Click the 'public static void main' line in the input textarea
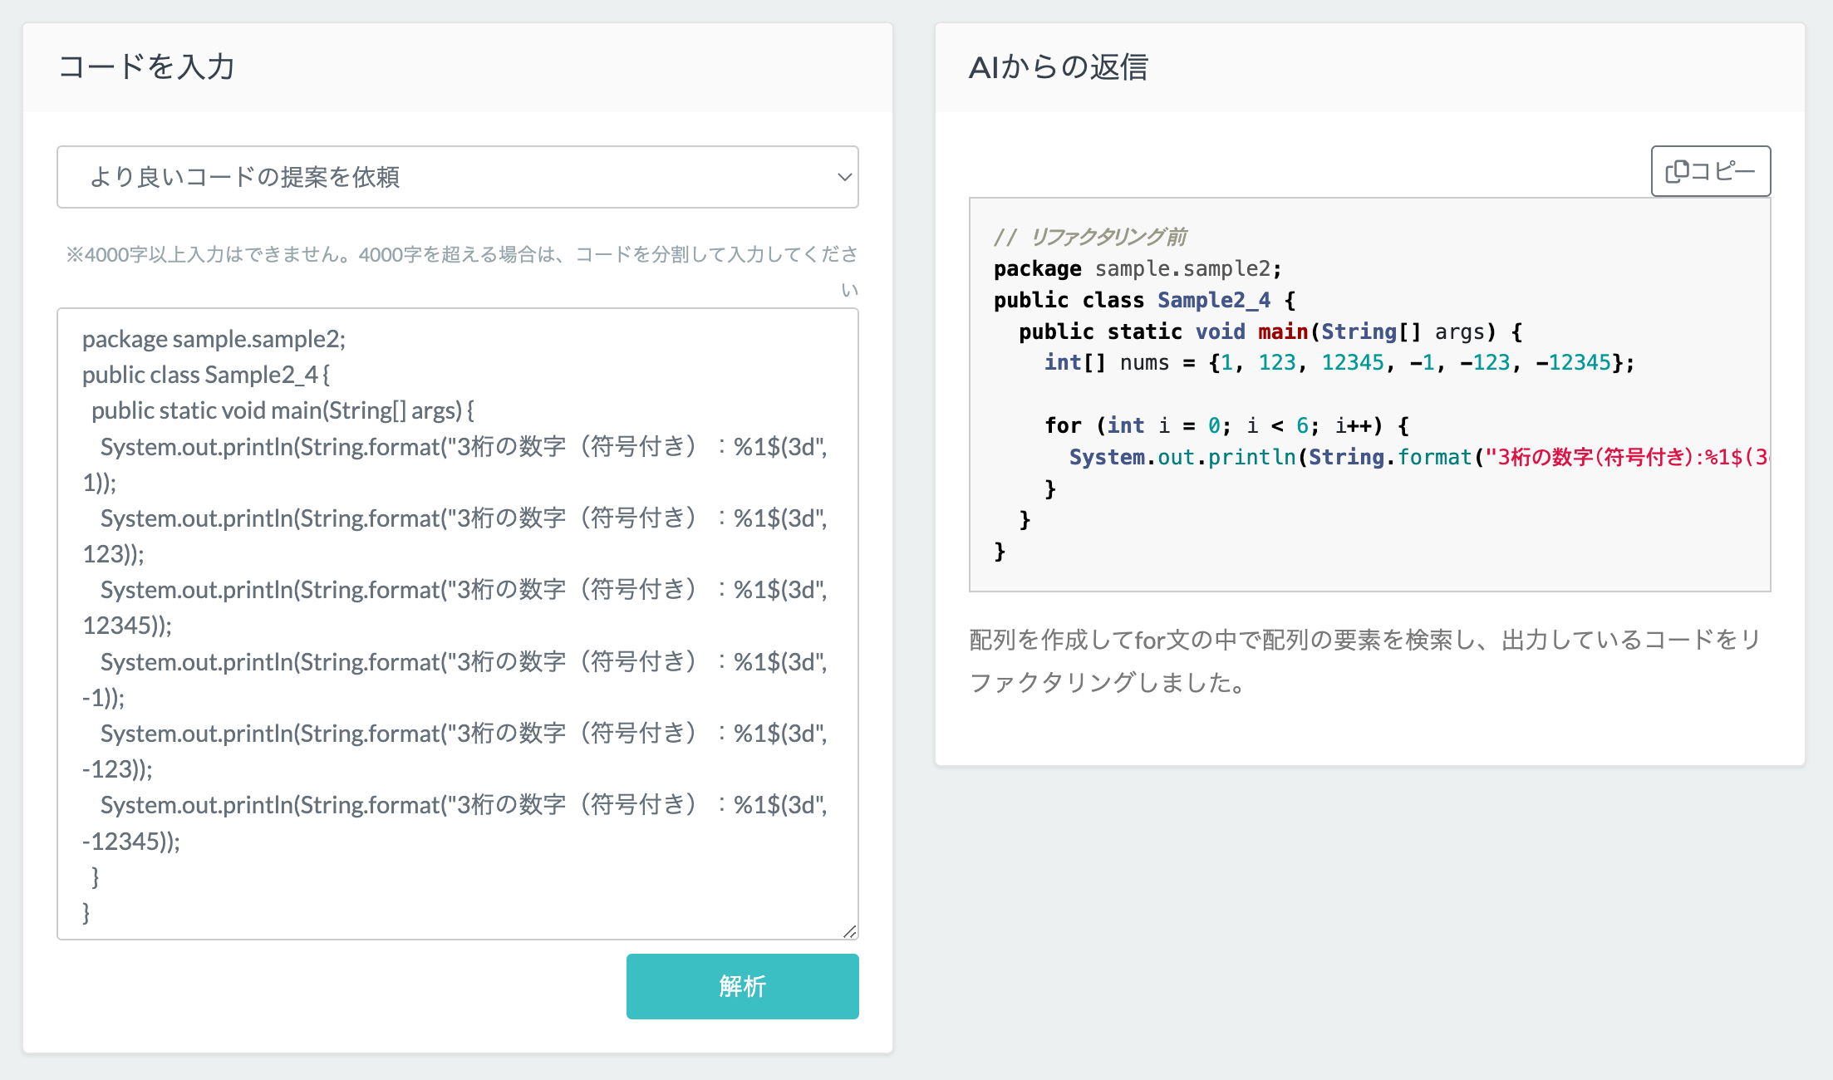 [x=283, y=410]
